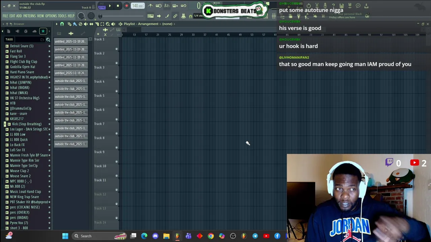Switch to SONG mode

tap(102, 7)
